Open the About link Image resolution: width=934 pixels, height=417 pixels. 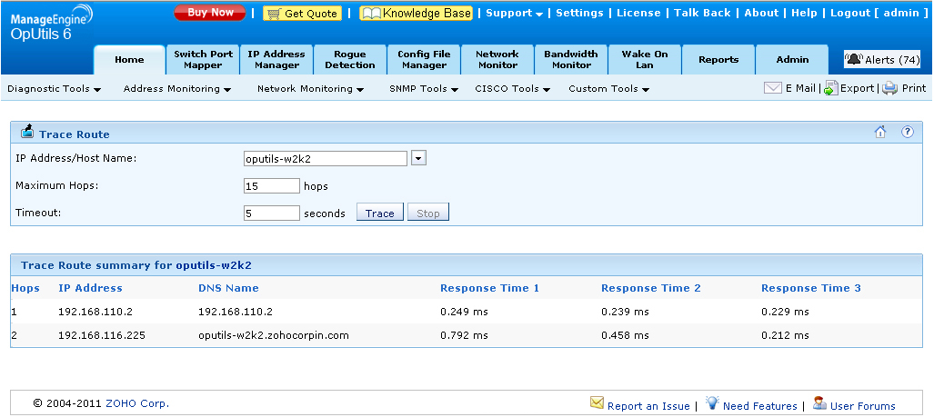pyautogui.click(x=761, y=13)
